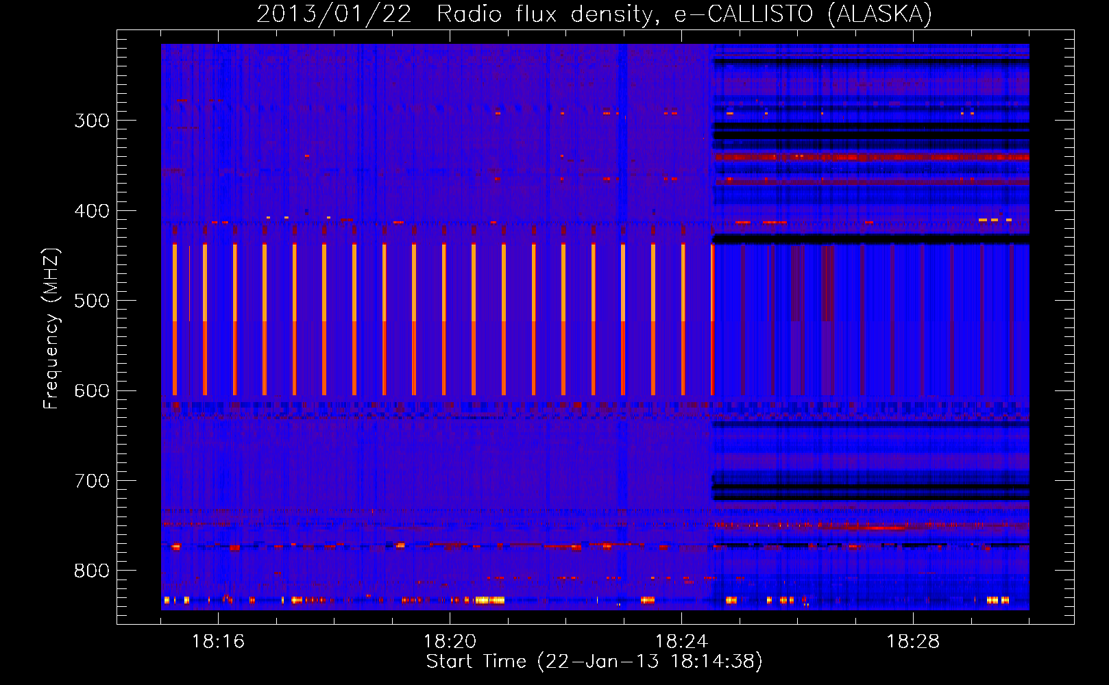Select the 600 frequency tick label

coord(92,391)
